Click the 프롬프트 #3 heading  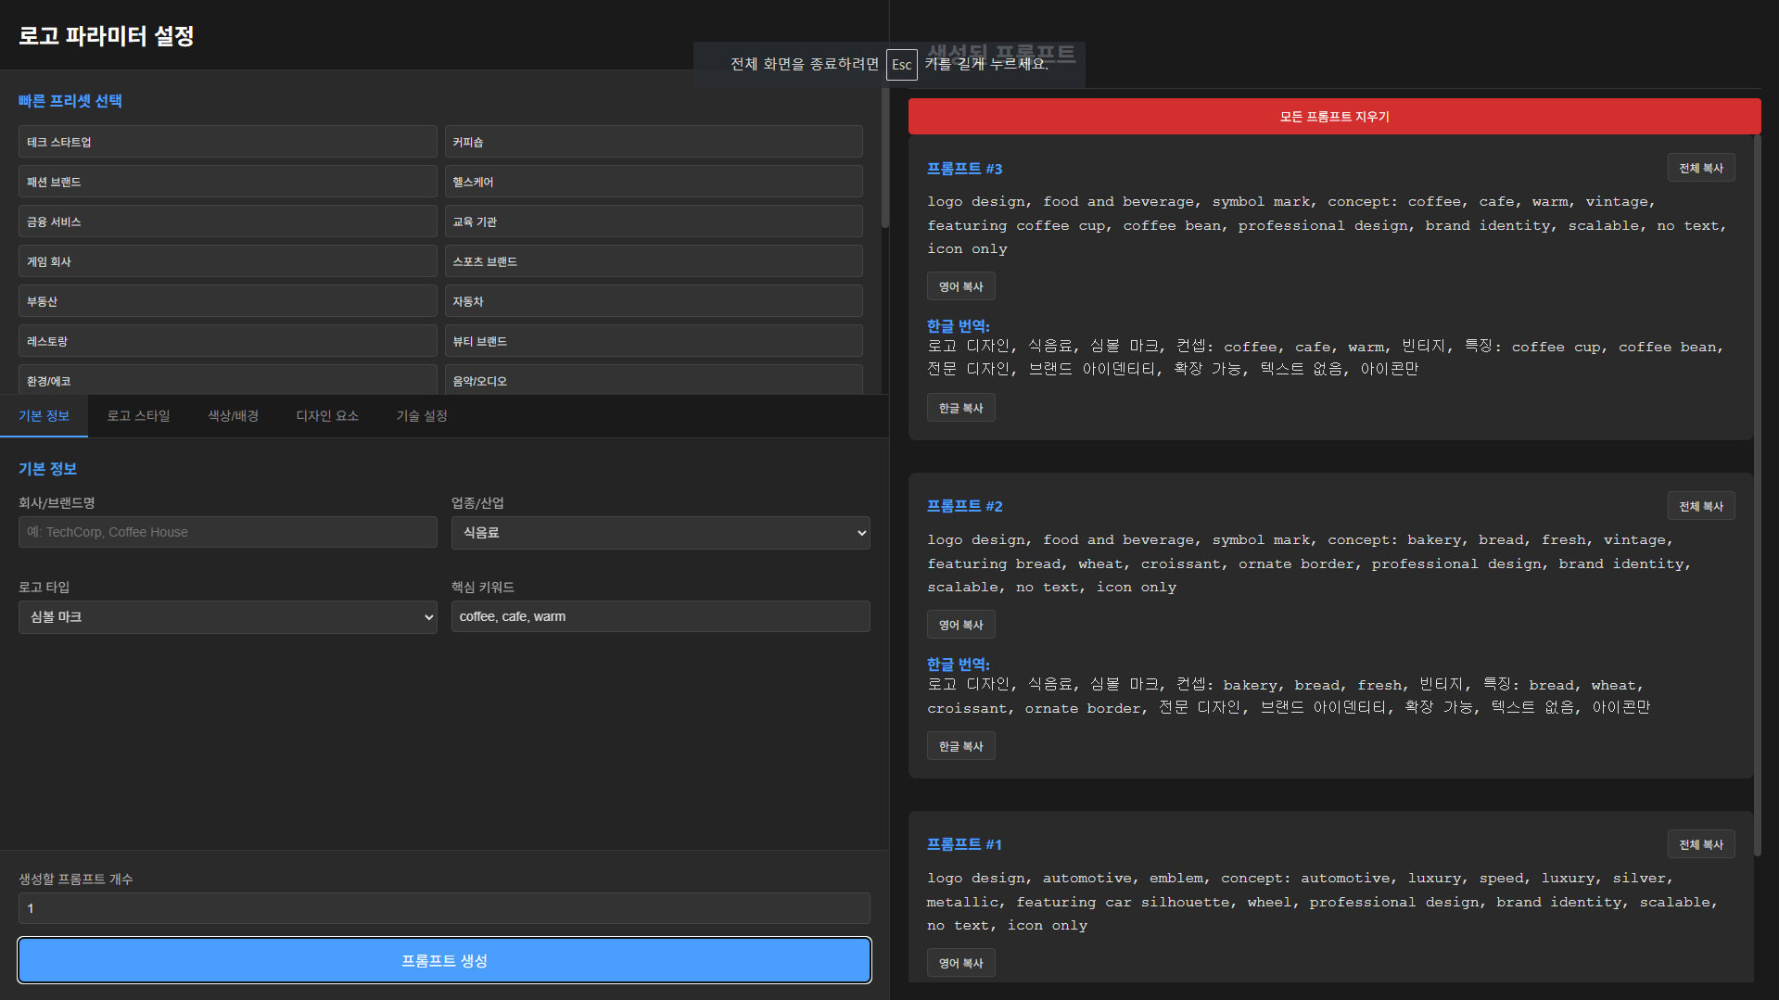[964, 169]
